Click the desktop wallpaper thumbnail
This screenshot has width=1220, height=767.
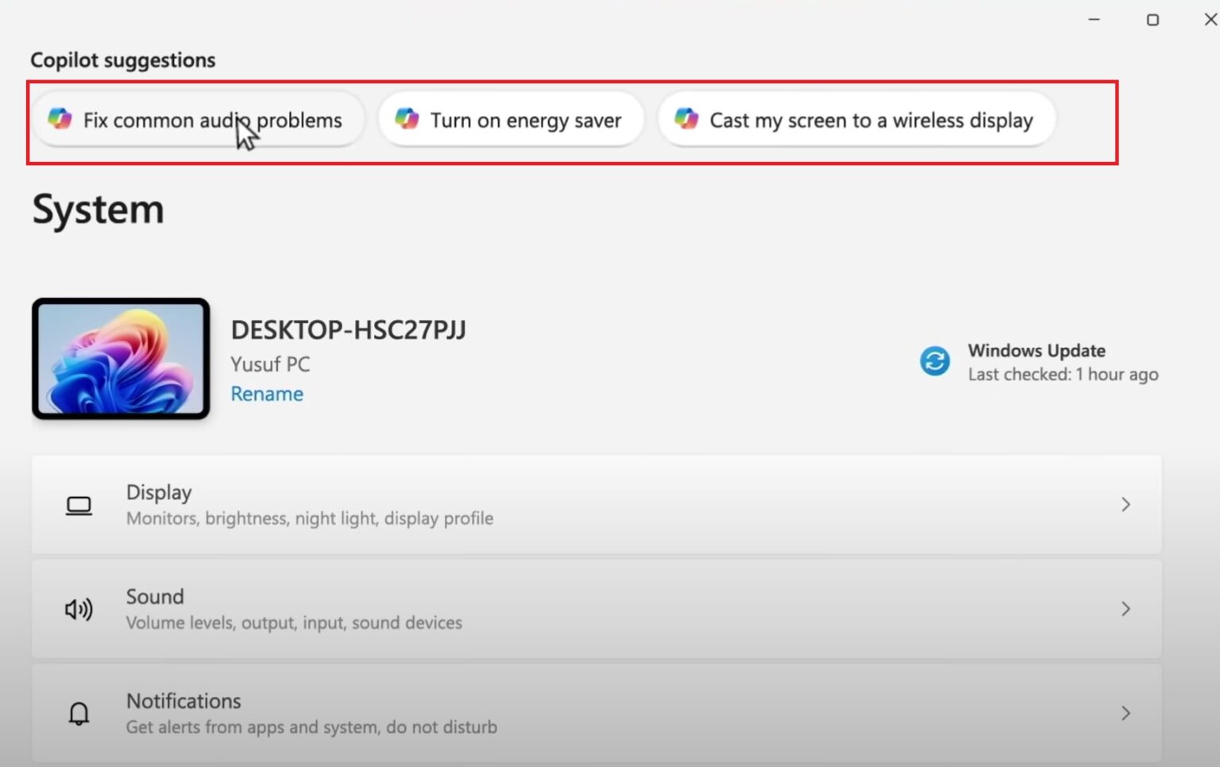pos(121,359)
